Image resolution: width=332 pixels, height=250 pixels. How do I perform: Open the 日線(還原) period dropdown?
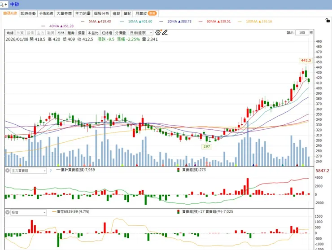point(141,33)
